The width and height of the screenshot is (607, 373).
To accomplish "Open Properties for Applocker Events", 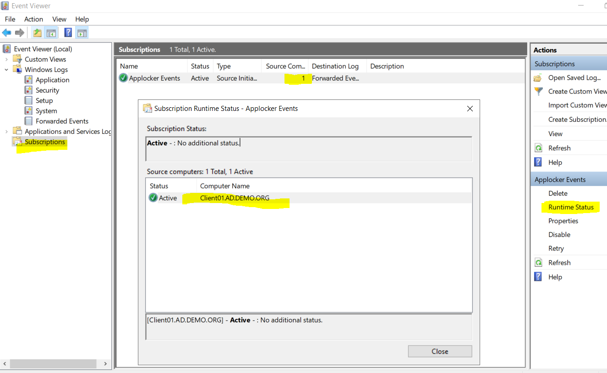I will pos(563,221).
